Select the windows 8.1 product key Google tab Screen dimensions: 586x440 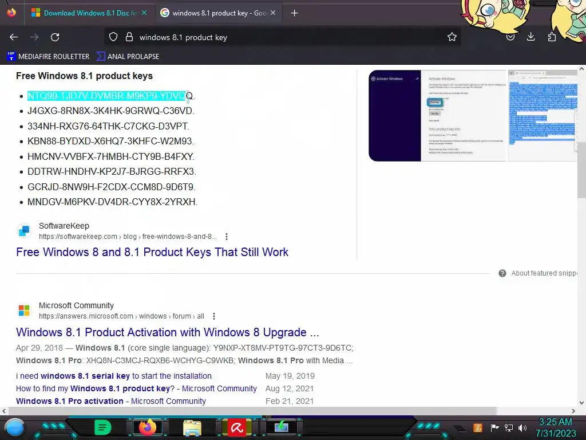pyautogui.click(x=219, y=13)
